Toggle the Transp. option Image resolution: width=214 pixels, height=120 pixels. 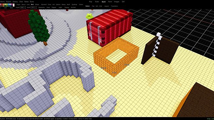point(67,8)
